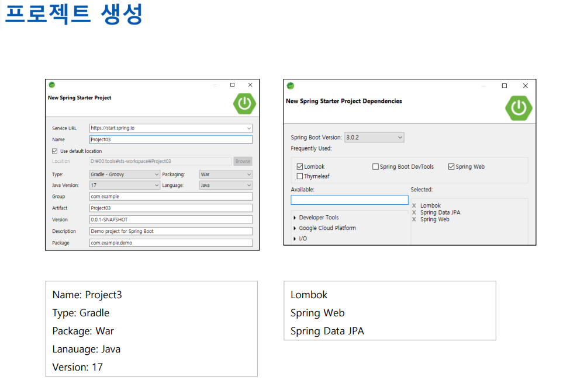Click the 'Frequently Used:' label

(x=312, y=148)
